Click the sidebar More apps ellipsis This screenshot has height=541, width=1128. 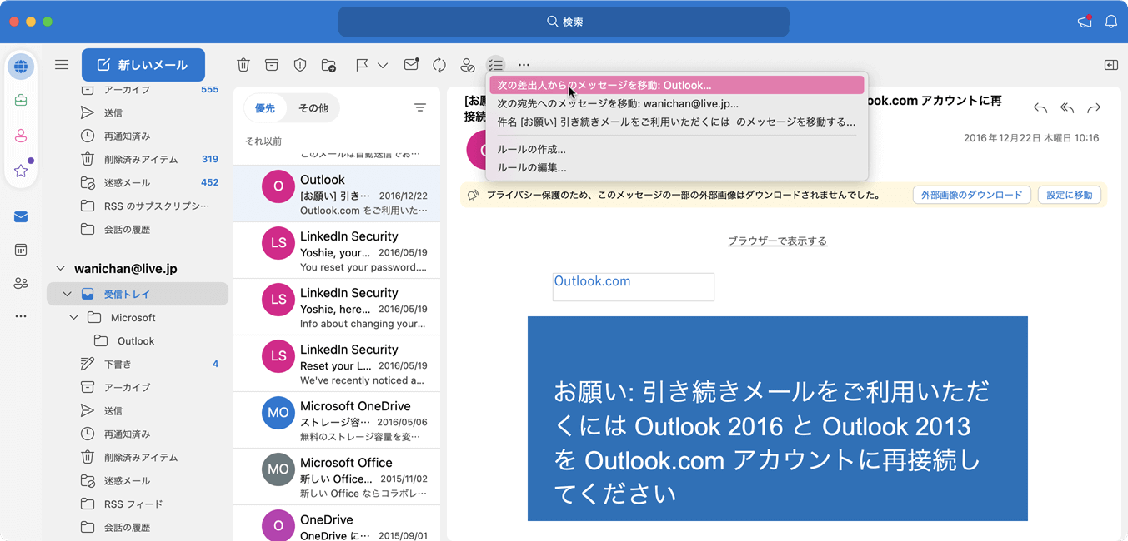(x=21, y=316)
